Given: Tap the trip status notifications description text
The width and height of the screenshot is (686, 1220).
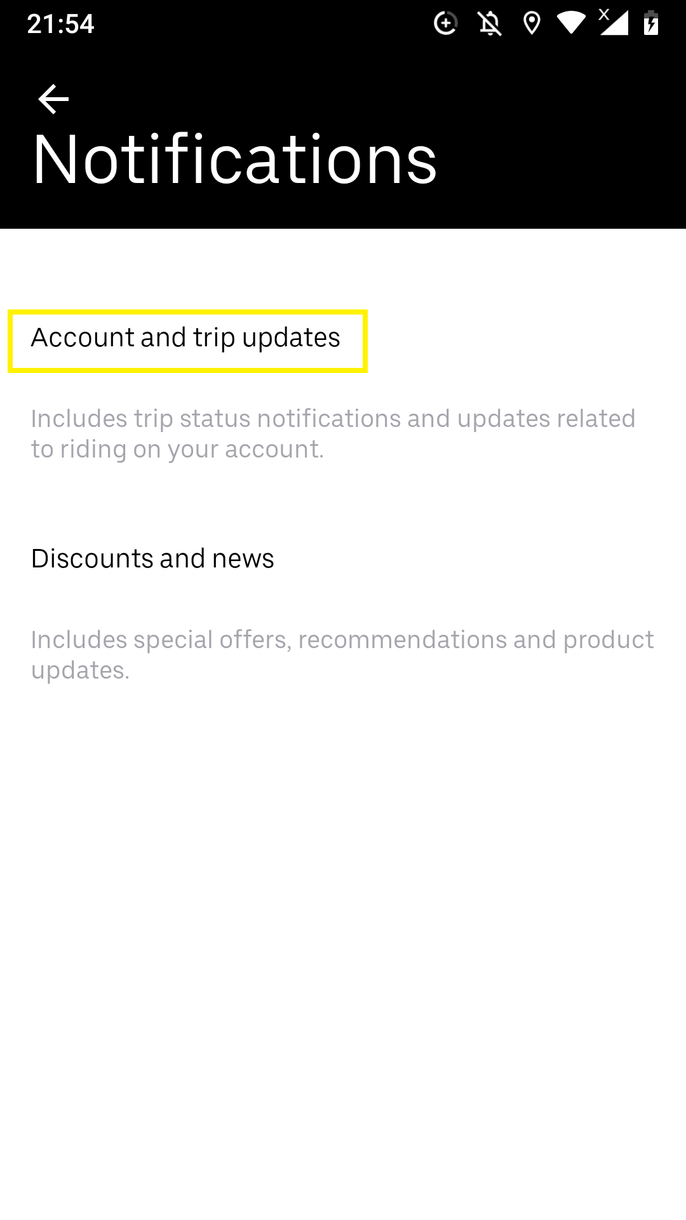Looking at the screenshot, I should coord(333,433).
